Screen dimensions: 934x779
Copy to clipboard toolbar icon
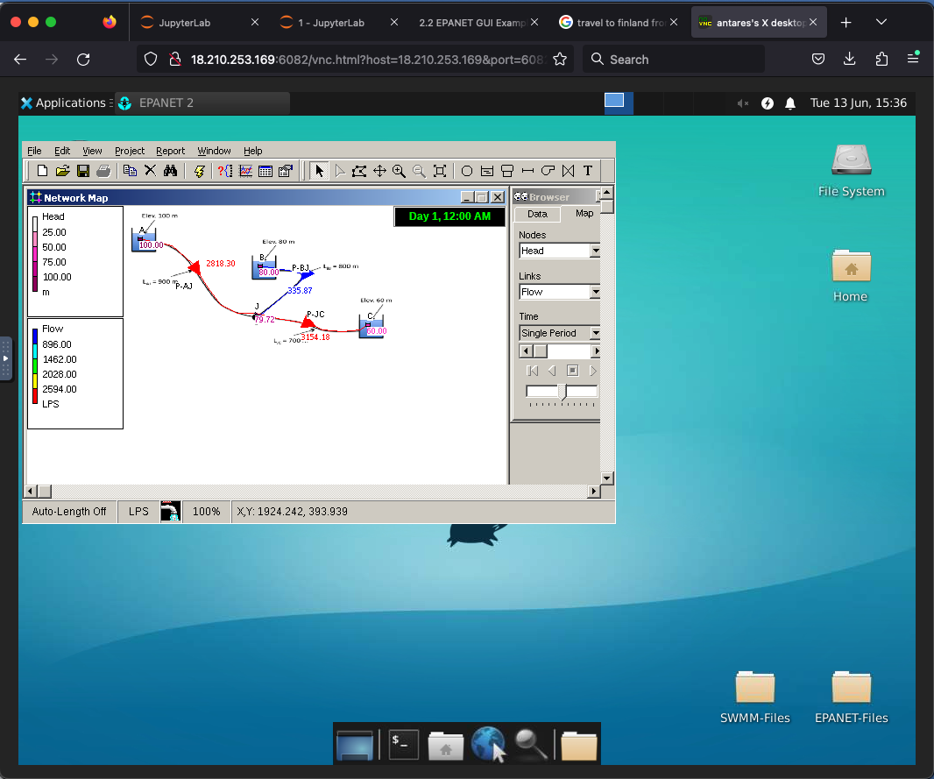pyautogui.click(x=130, y=171)
